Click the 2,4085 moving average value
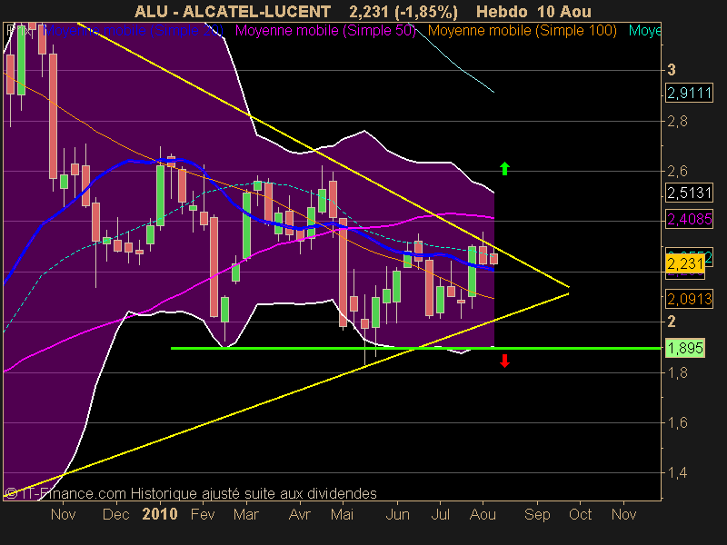The width and height of the screenshot is (727, 545). click(689, 219)
